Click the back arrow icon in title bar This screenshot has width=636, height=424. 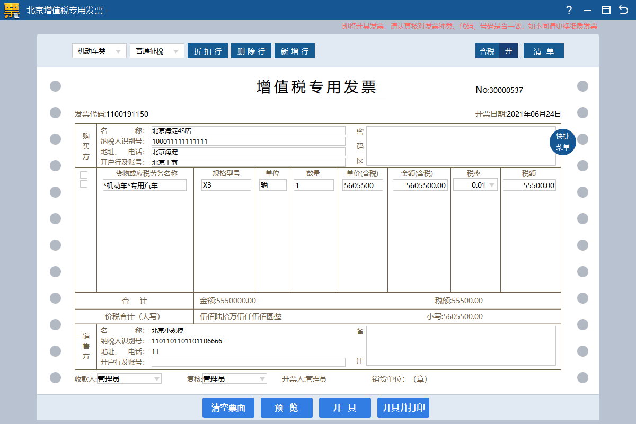(623, 10)
